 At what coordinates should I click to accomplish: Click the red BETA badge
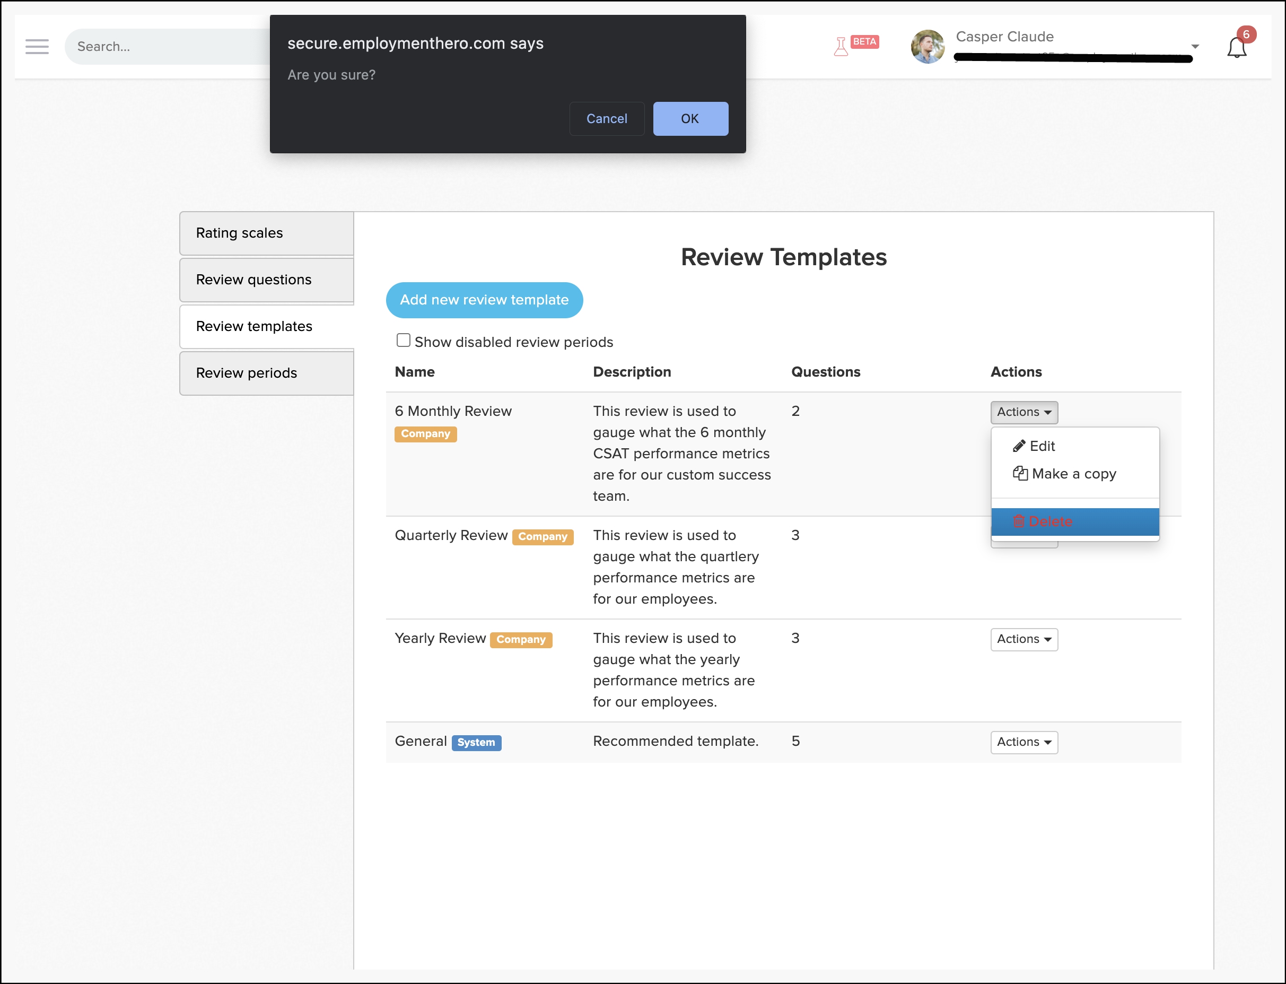(x=864, y=41)
